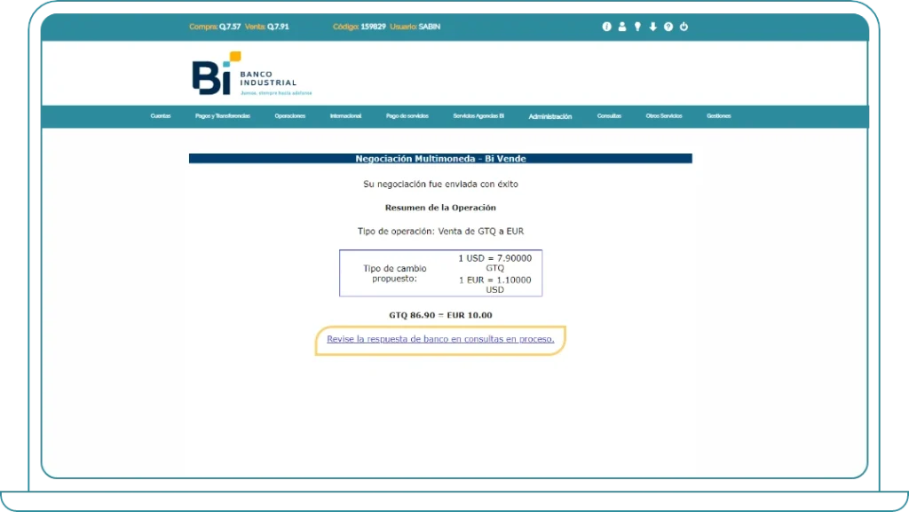Open help via question mark icon
The image size is (909, 512).
coord(668,27)
